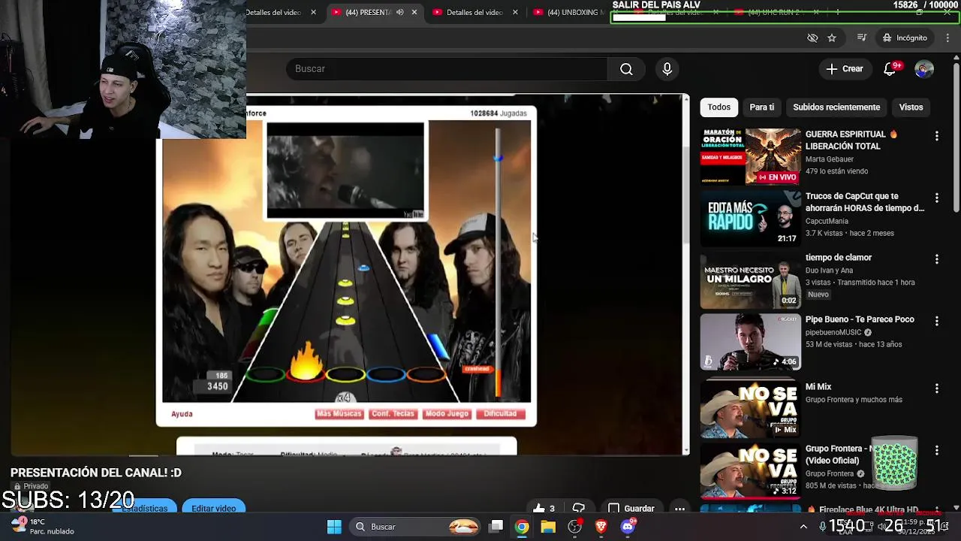Open MAESTRO NECESITO UN MILAGRO thumbnail
Image resolution: width=961 pixels, height=541 pixels.
point(751,280)
